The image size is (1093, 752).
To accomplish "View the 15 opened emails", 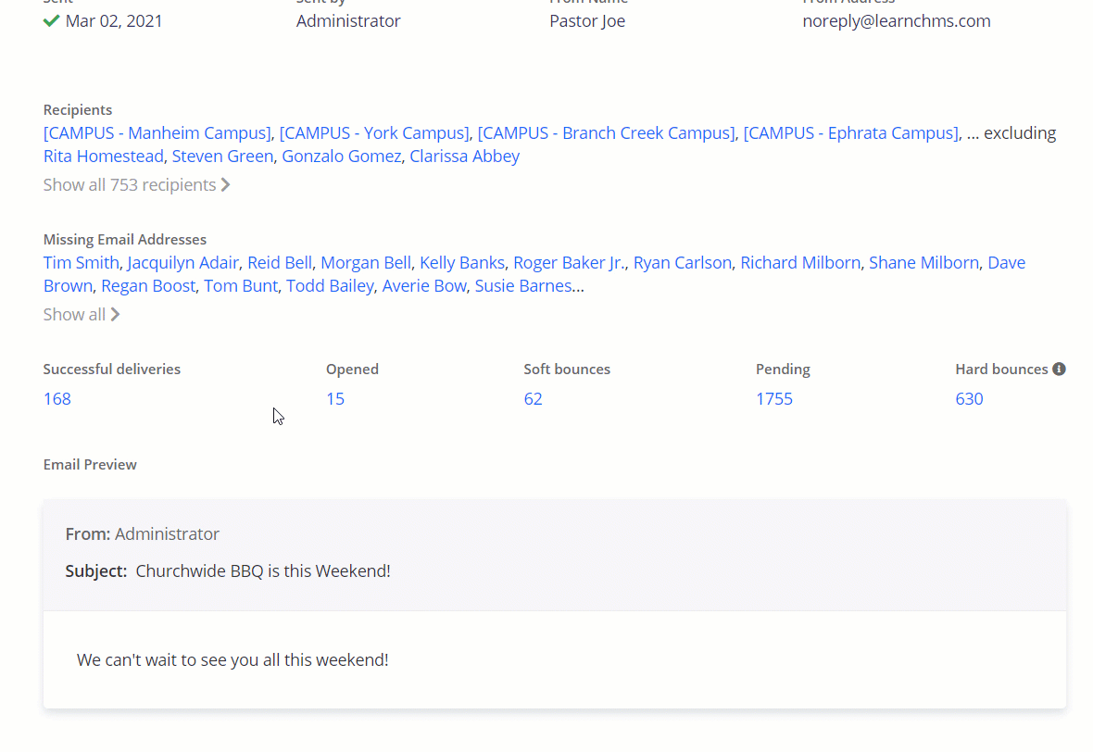I will [x=335, y=399].
